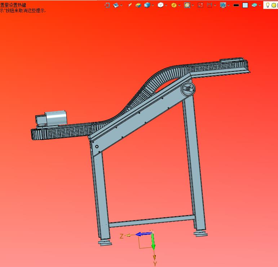Click the blue Z axis arrow of triad

tap(144, 234)
